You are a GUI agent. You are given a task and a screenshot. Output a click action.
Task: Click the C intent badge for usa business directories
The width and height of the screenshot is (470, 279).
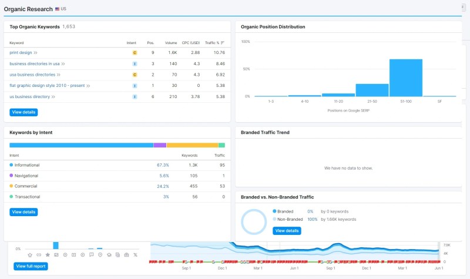[135, 75]
